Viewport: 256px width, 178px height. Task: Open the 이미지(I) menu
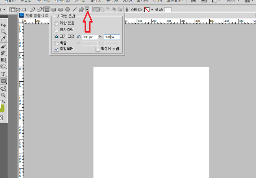coord(43,1)
